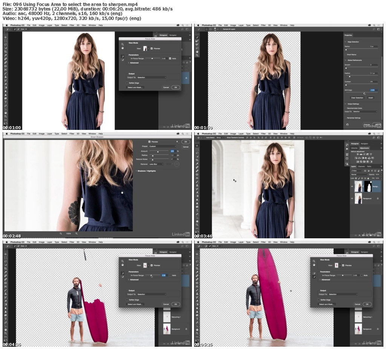
Task: Enable Decontaminate Colors in 00:01:50 Properties panel
Action: pos(346,108)
